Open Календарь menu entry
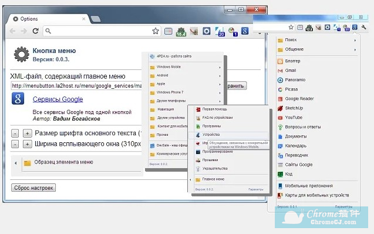 coord(317,146)
